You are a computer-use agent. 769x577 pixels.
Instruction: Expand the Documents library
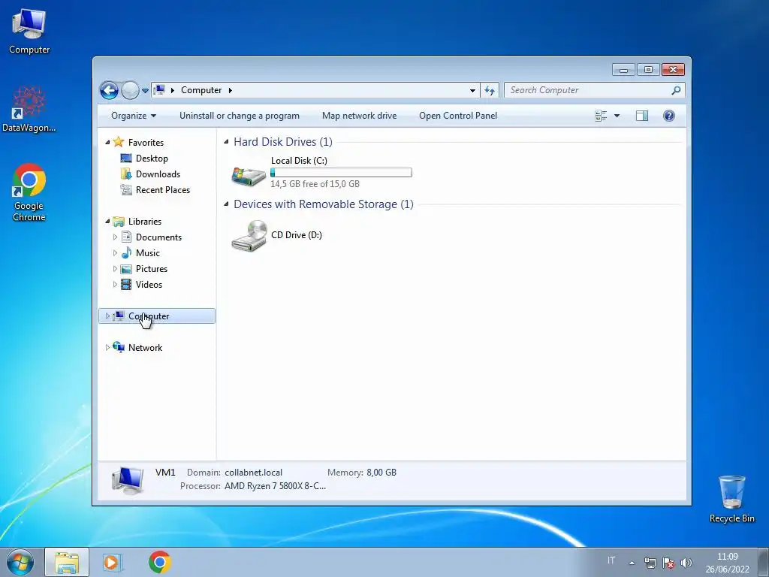115,237
